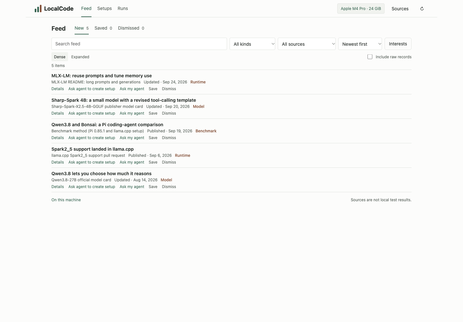Select the Saved feed tab
Viewport: 463px width, 322px height.
103,28
